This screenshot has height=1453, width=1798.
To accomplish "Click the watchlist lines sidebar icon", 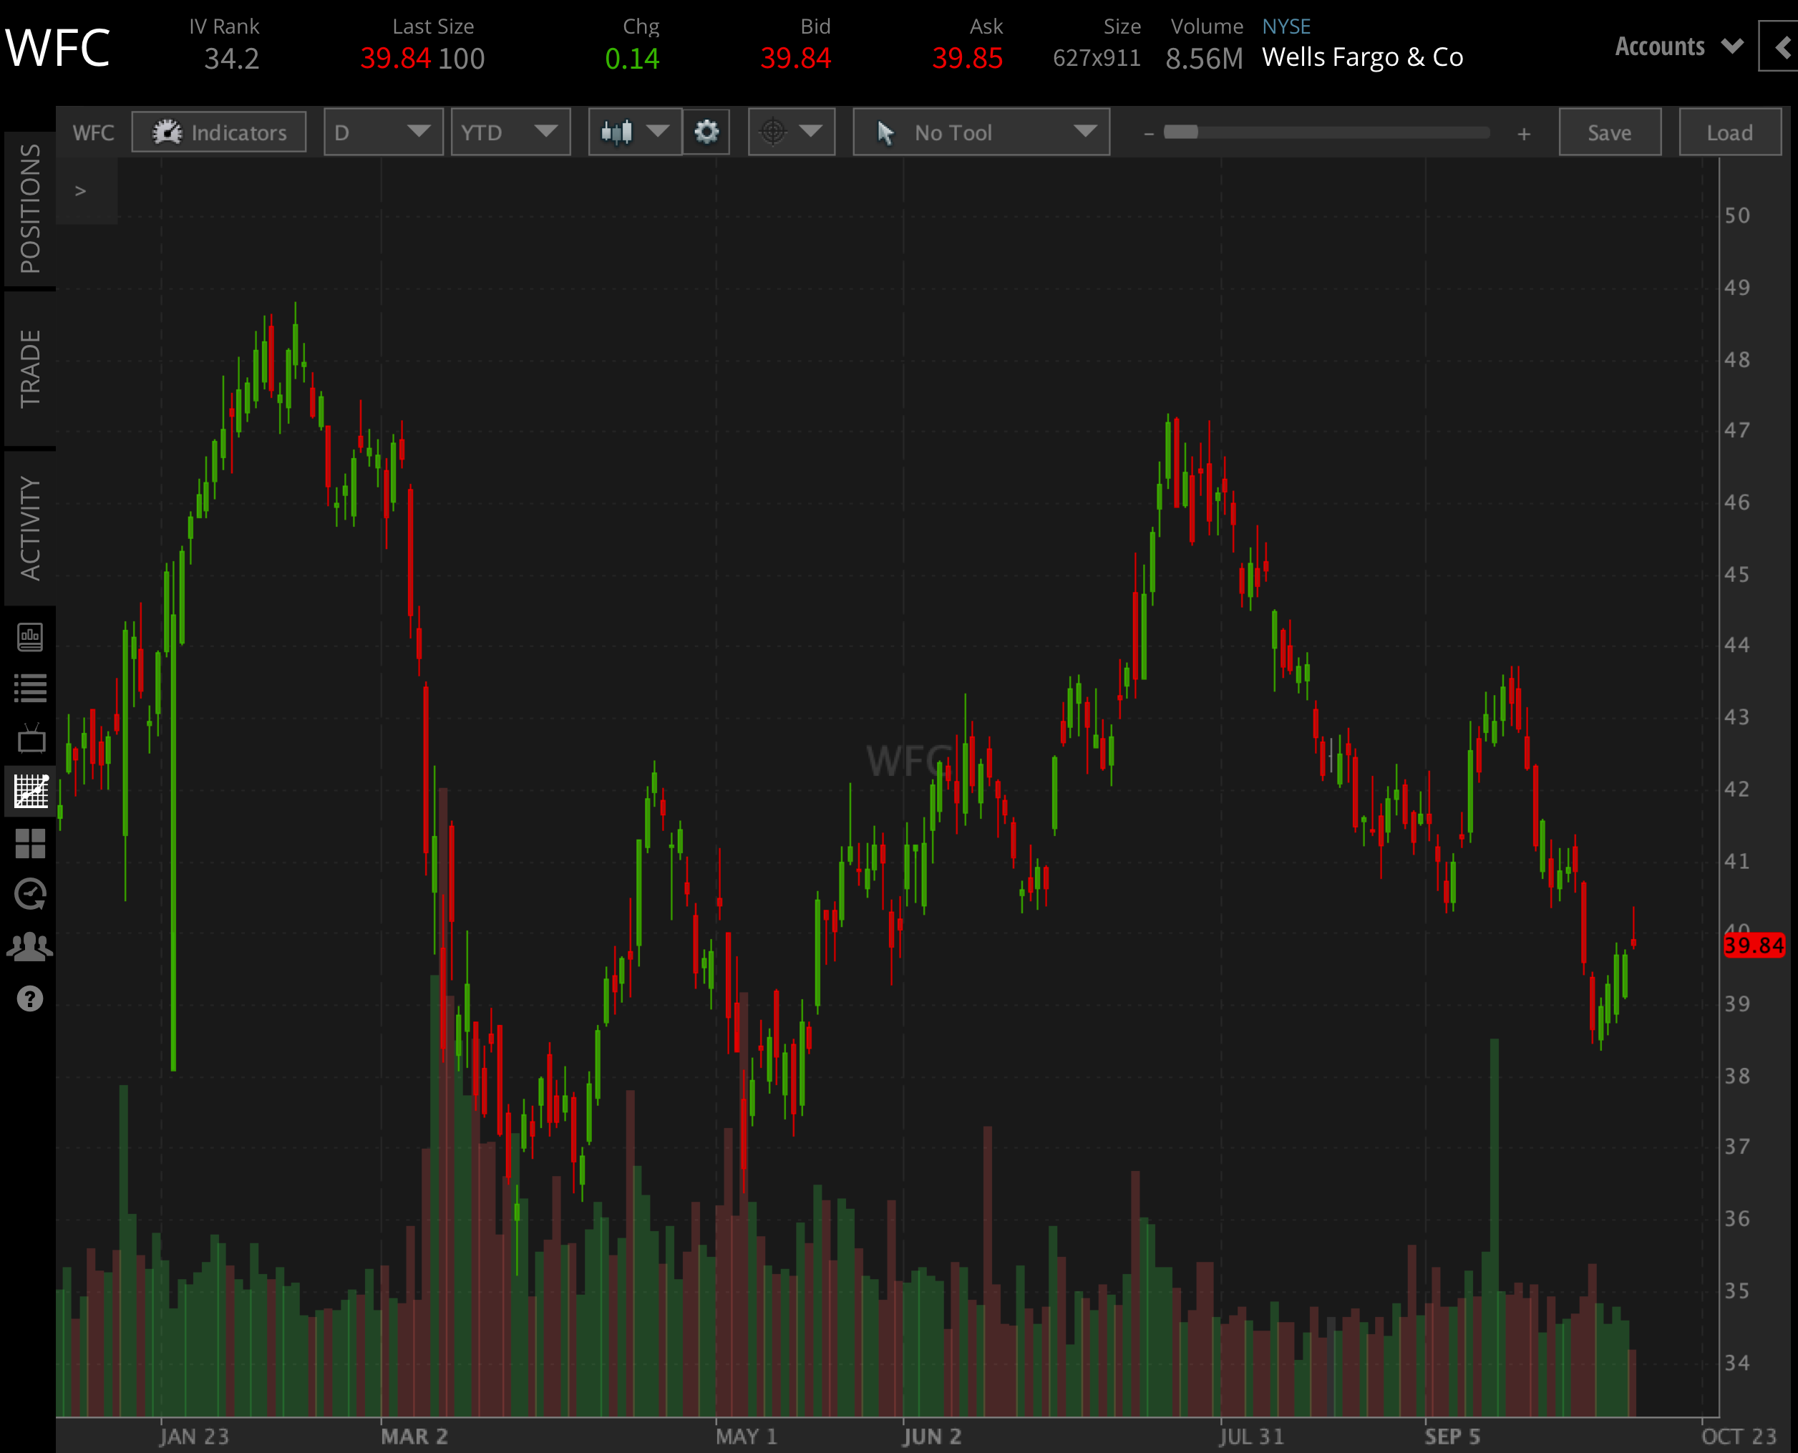I will pyautogui.click(x=30, y=688).
